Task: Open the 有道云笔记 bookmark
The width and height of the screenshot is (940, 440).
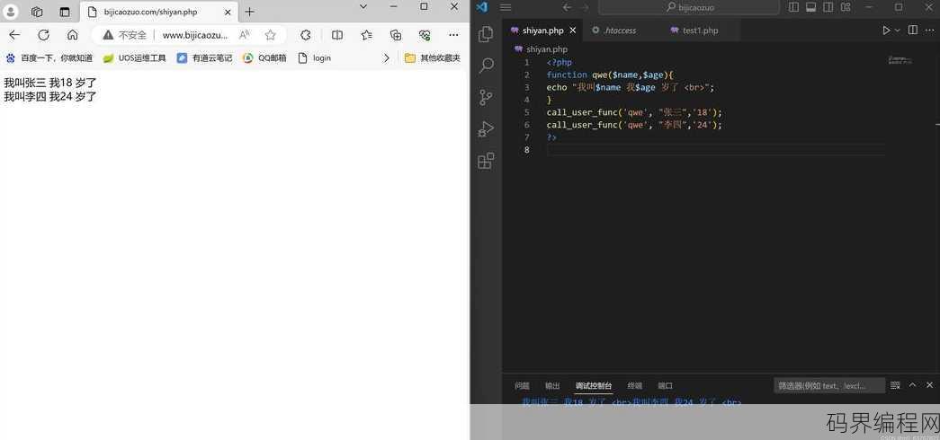Action: [204, 58]
